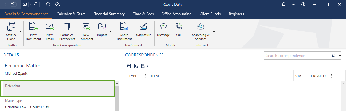Click the refresh icon in title bar
This screenshot has height=111, width=346.
click(48, 4)
